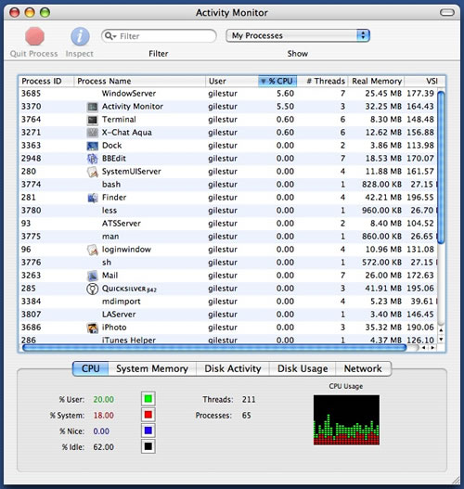This screenshot has width=464, height=489.
Task: Switch to the Disk Activity tab
Action: pyautogui.click(x=233, y=368)
